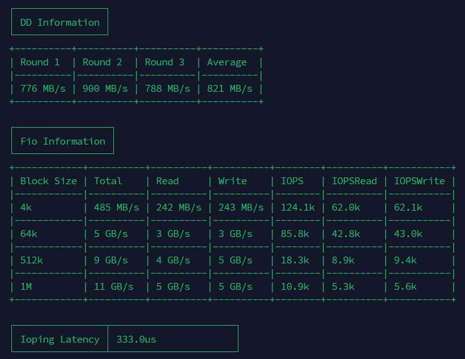Click the 821 MB/s Average value
Image resolution: width=465 pixels, height=359 pixels.
tap(230, 89)
